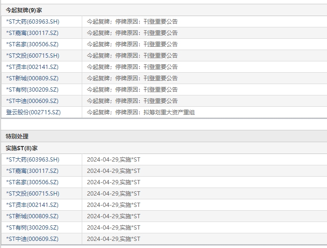
Task: Select *ST中迪(000609.SZ) in the 今起复牌 list
Action: coord(32,101)
